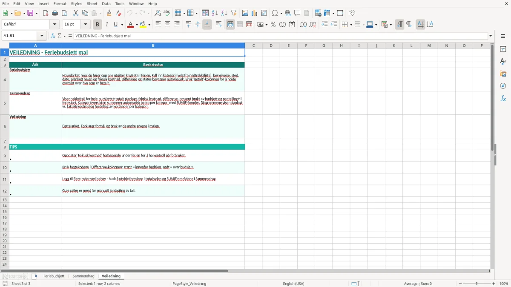
Task: Click Sort Descending icon
Action: 224,13
